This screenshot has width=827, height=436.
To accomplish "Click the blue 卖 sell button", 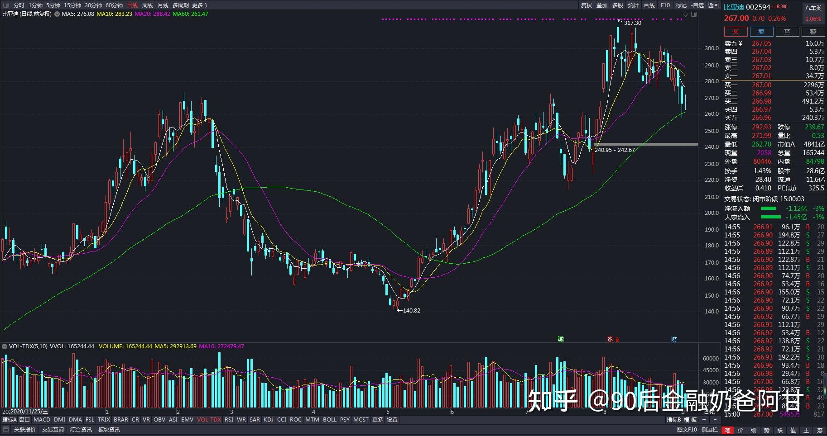I will click(761, 32).
